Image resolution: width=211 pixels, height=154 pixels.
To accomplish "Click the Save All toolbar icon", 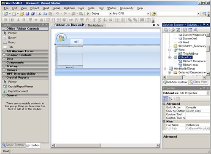I will pos(33,13).
